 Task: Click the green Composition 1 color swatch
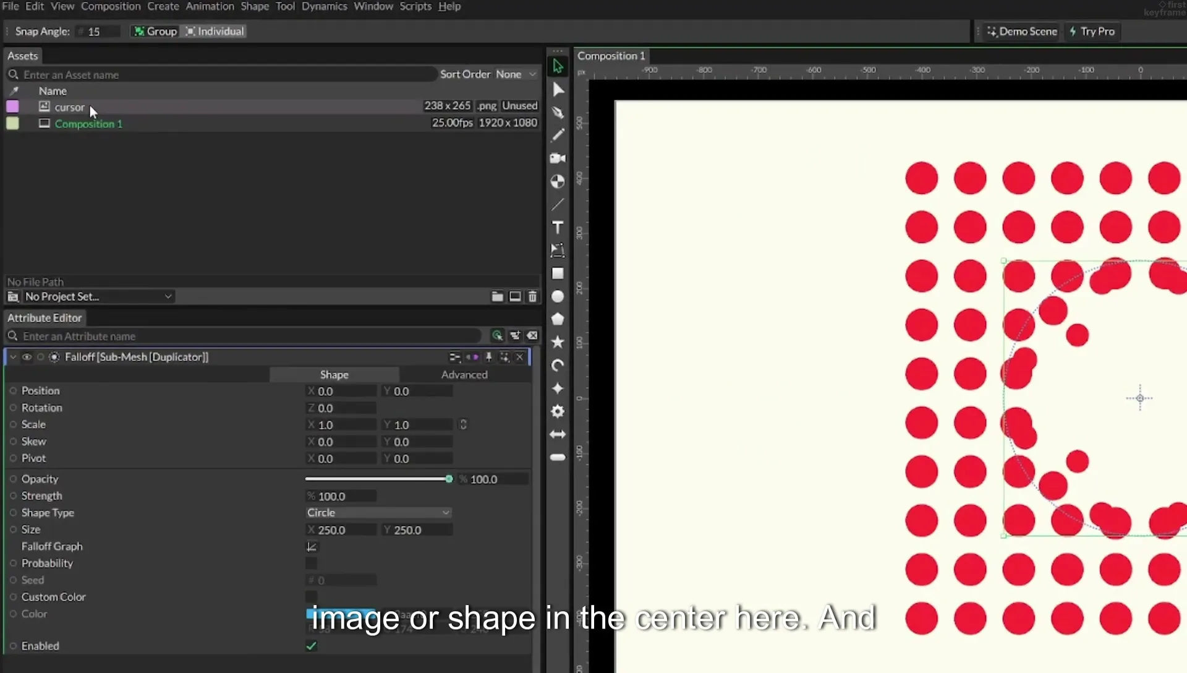[12, 124]
